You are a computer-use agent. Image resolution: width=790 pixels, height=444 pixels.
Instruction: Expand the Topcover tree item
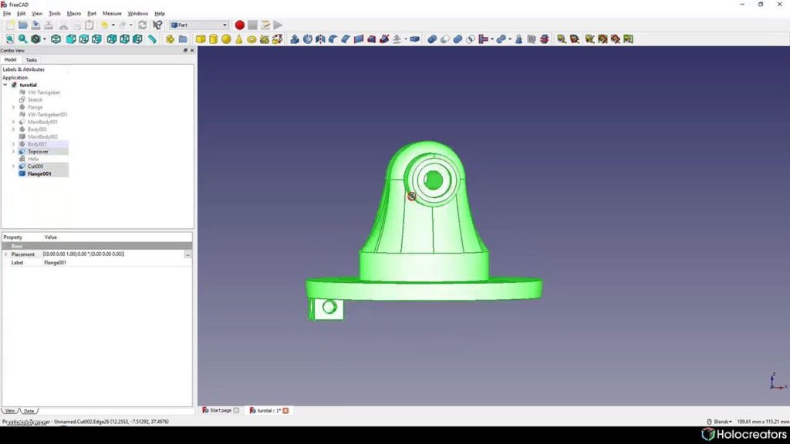[14, 152]
